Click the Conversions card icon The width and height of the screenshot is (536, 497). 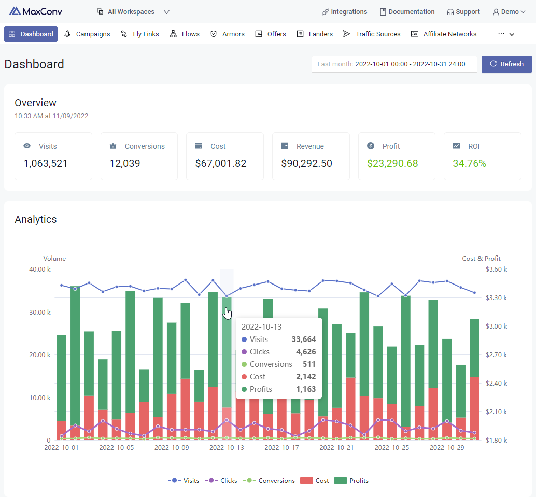[x=113, y=146]
